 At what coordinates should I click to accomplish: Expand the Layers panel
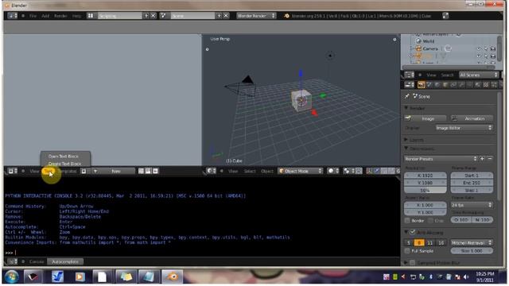click(x=406, y=140)
